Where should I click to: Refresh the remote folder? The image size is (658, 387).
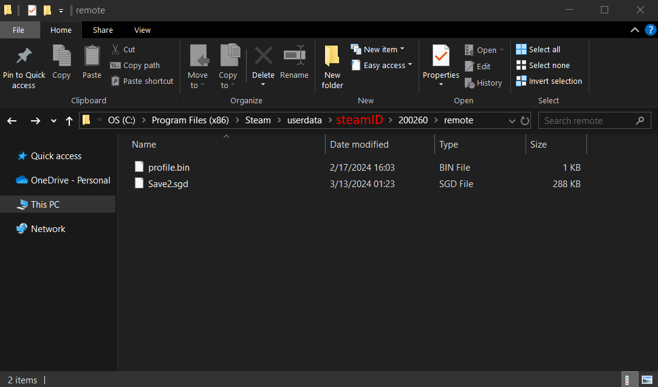[x=525, y=121]
